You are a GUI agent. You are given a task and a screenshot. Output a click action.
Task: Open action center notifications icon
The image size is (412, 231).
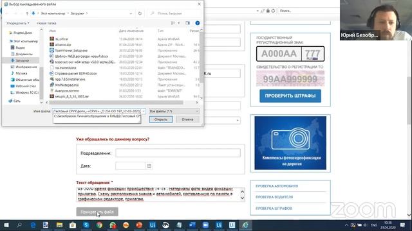402,225
